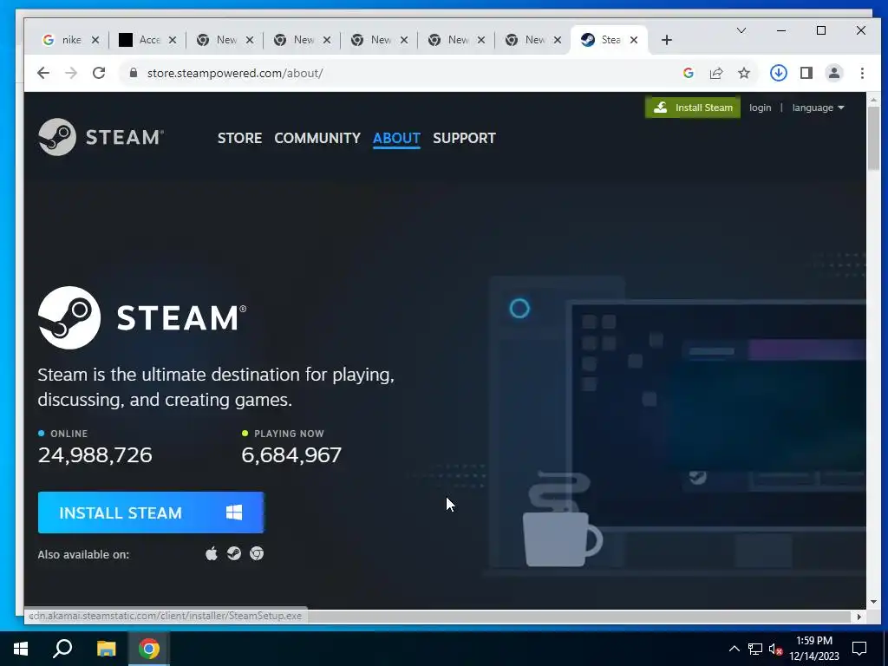Image resolution: width=888 pixels, height=666 pixels.
Task: Click the horizontal scrollbar right arrow
Action: [x=859, y=617]
